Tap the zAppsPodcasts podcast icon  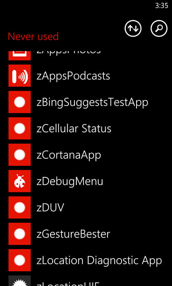[20, 75]
